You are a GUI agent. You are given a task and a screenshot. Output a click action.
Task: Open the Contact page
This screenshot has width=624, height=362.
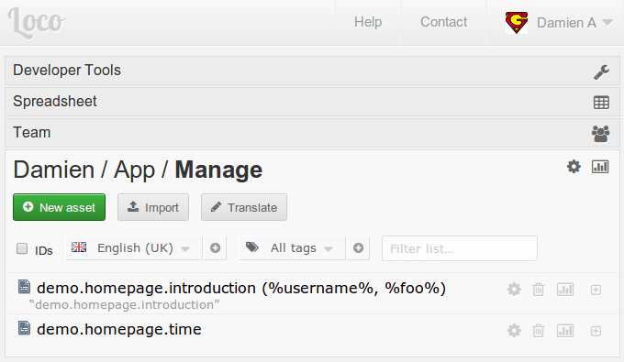tap(444, 22)
